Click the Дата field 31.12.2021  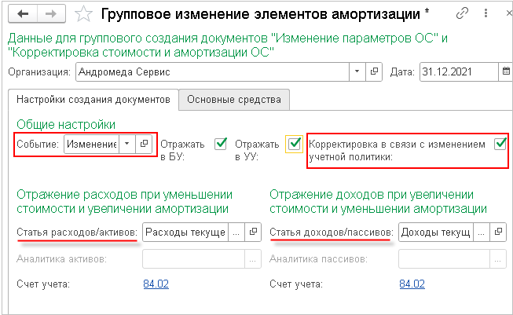[459, 71]
